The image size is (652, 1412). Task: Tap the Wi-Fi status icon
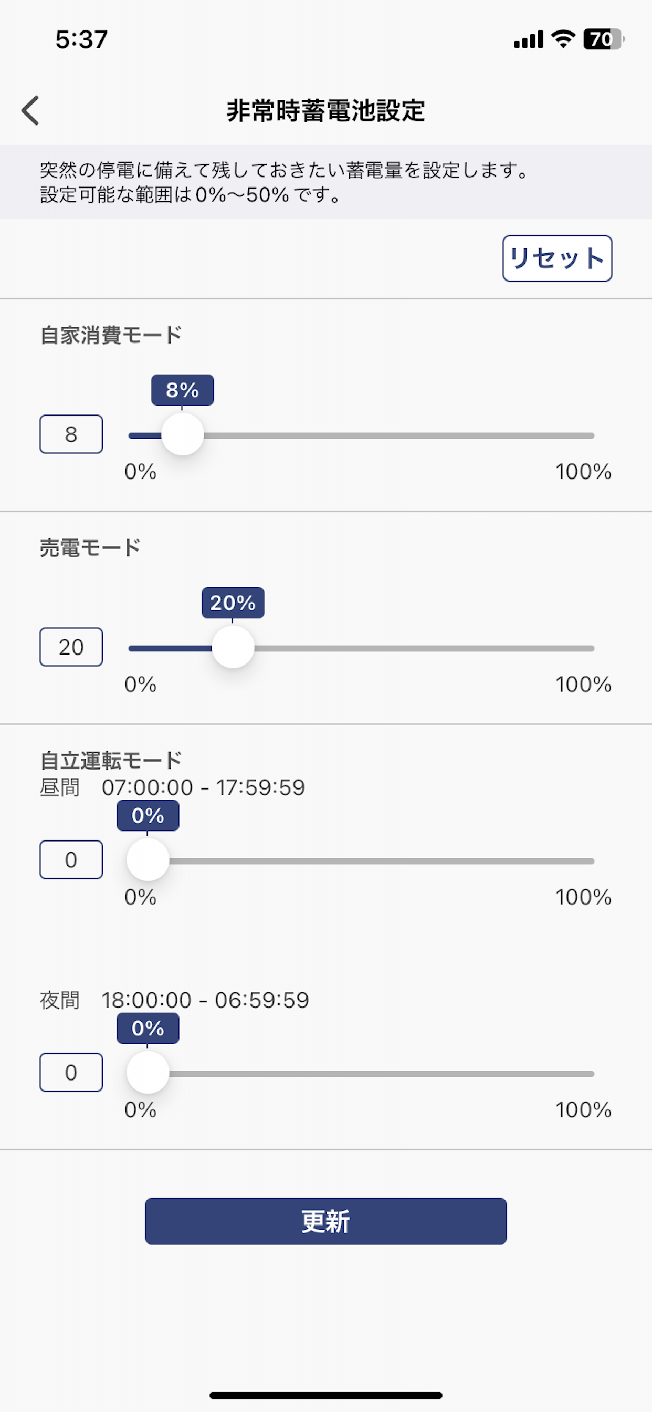click(563, 39)
